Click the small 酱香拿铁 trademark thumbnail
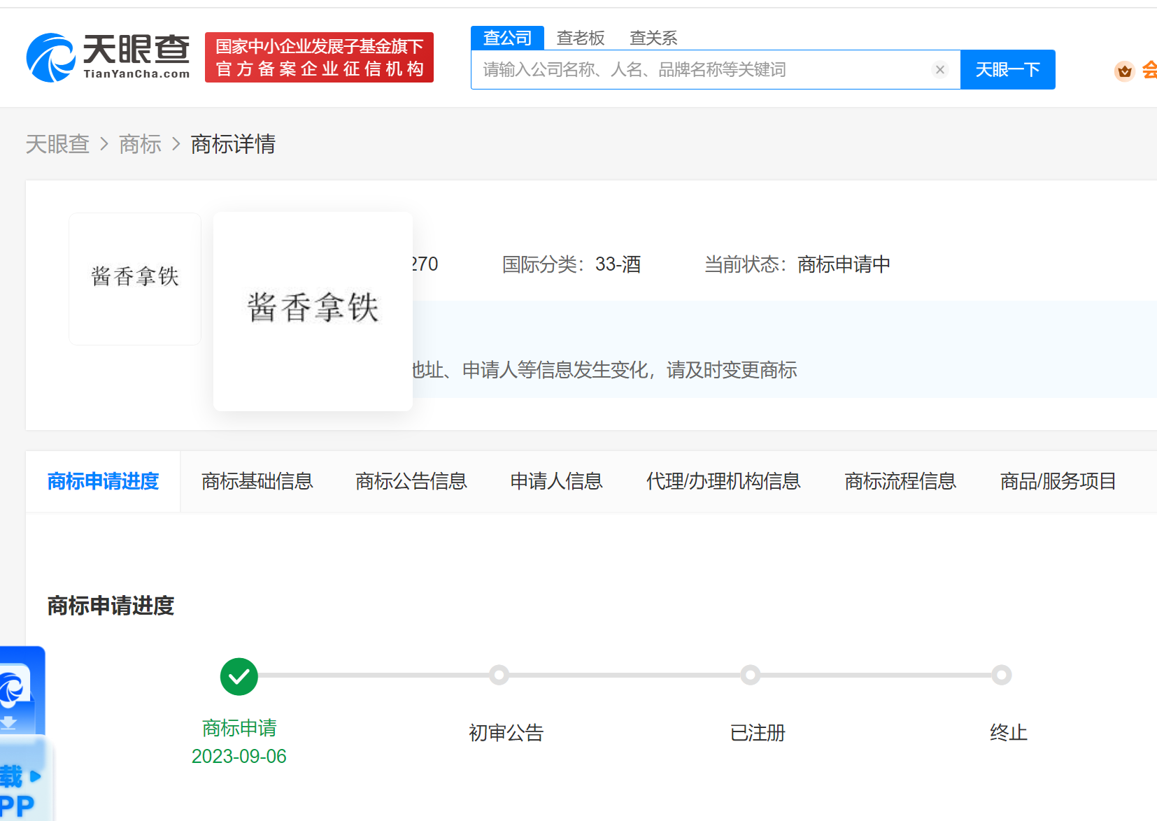This screenshot has height=821, width=1157. [x=135, y=278]
